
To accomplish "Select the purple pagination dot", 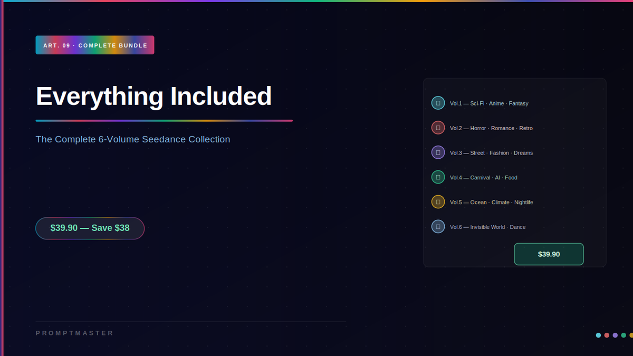I will coord(615,335).
